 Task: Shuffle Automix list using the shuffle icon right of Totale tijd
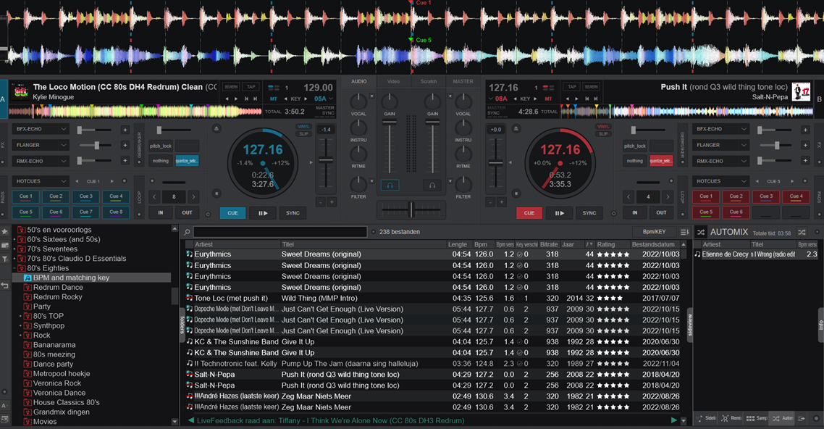point(802,232)
